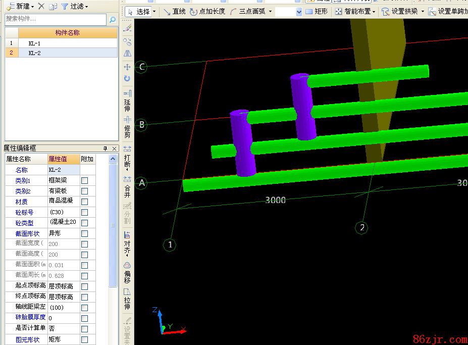This screenshot has height=345, width=468.
Task: Select the 拉伸 (Stretch) tool
Action: coord(127,298)
